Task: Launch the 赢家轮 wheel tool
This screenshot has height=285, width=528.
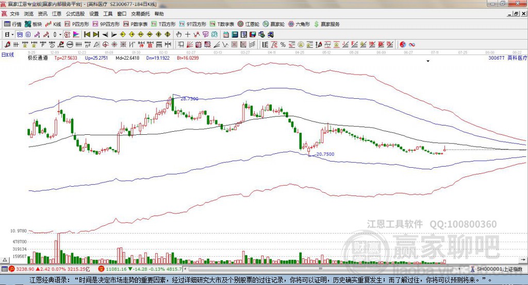Action: pos(274,24)
